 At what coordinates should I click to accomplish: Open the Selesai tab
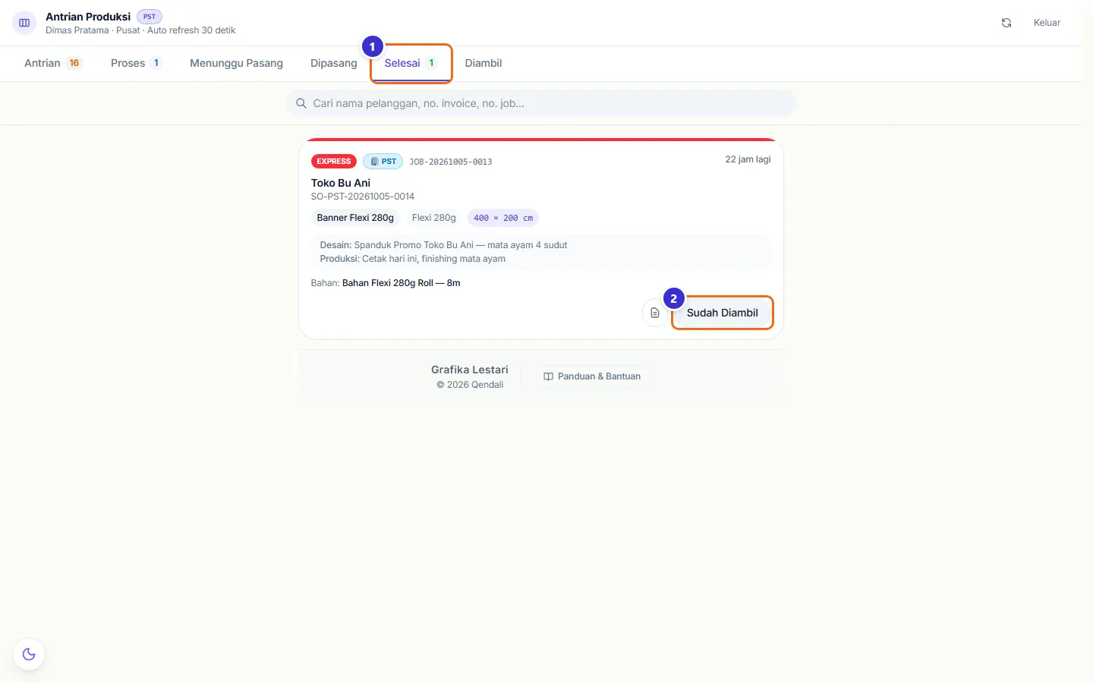click(411, 63)
